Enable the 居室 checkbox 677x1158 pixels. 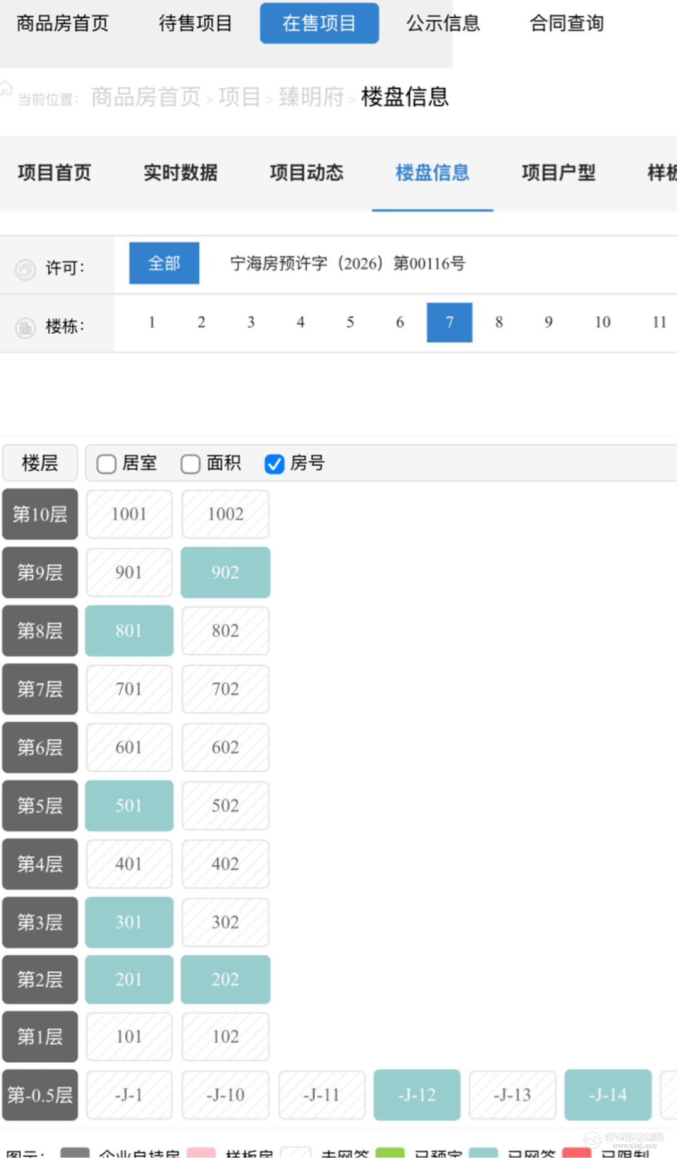(107, 464)
